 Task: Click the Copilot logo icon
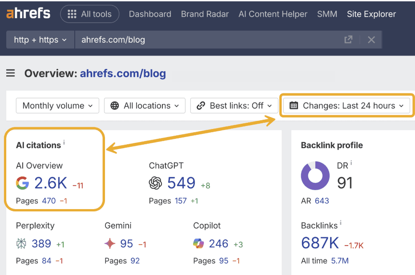(x=198, y=243)
